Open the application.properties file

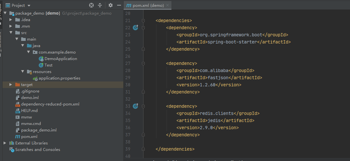tap(59, 78)
